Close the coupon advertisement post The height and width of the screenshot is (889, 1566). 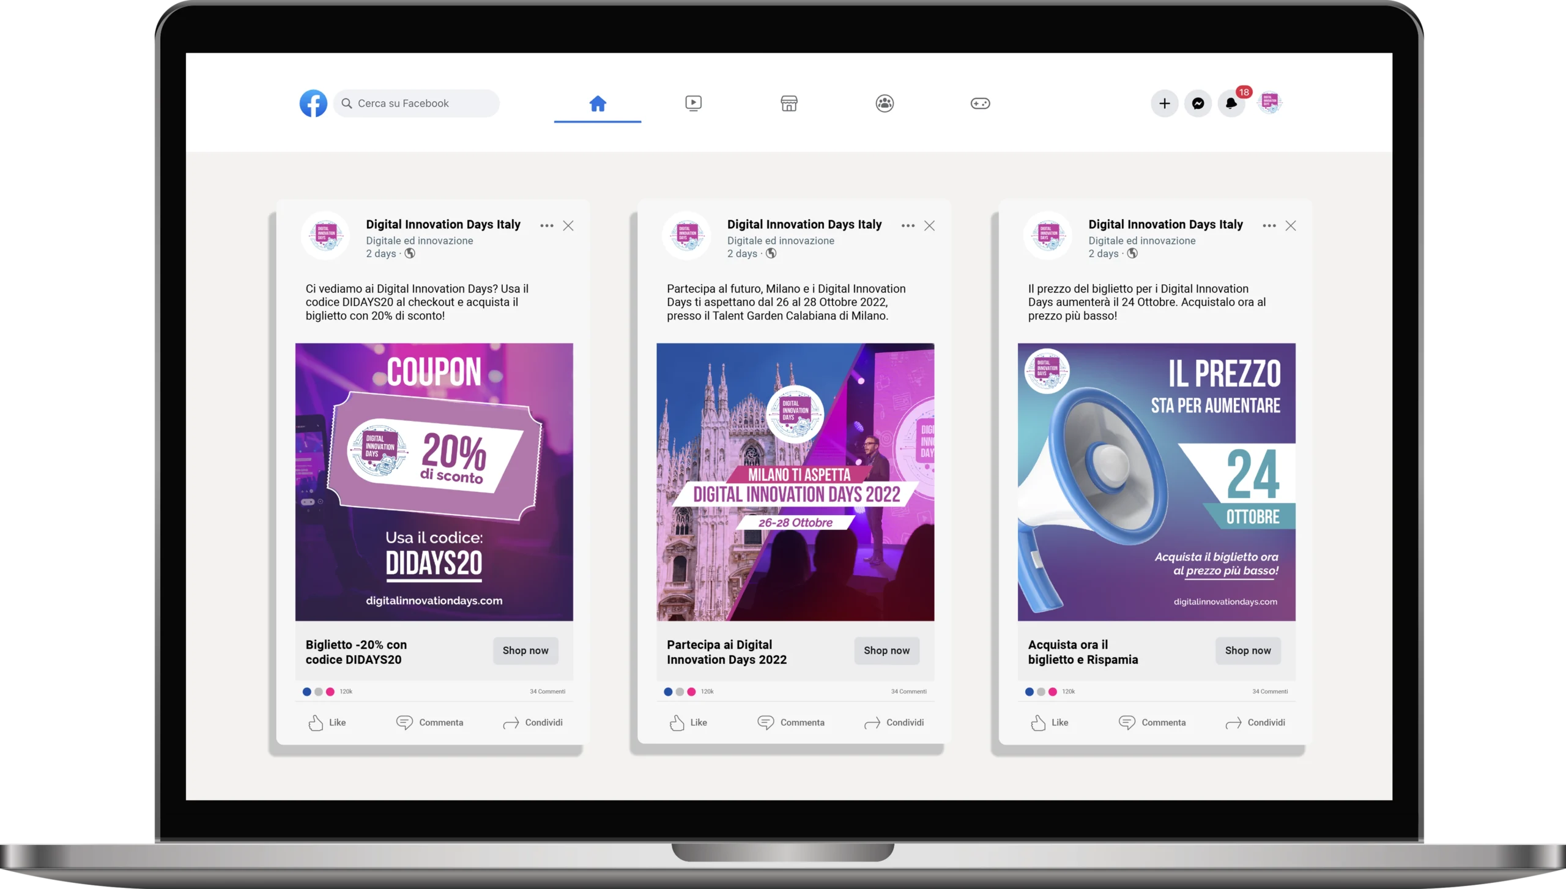coord(569,225)
